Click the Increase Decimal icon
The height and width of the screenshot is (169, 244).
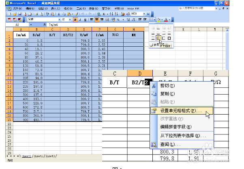128,19
